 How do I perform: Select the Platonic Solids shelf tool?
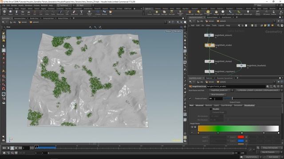89,12
